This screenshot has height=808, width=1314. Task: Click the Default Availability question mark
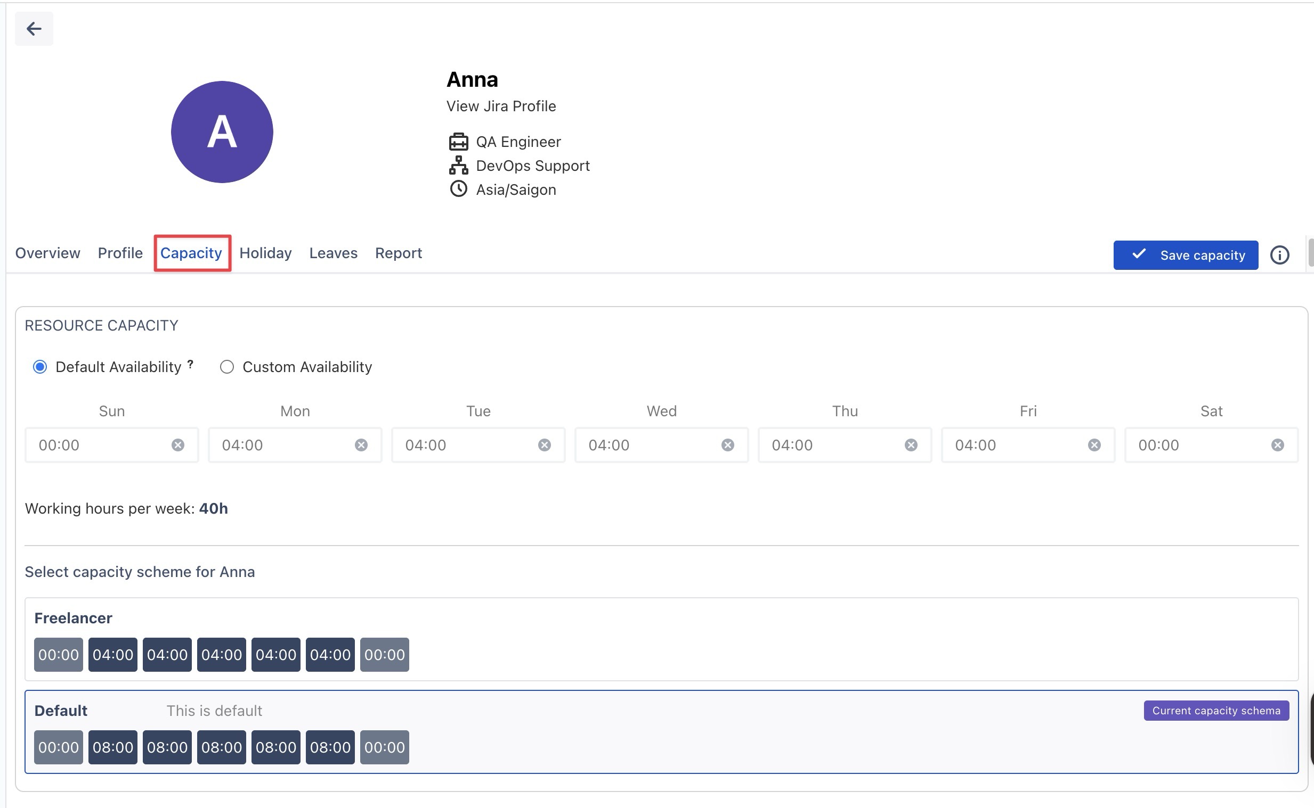tap(190, 365)
